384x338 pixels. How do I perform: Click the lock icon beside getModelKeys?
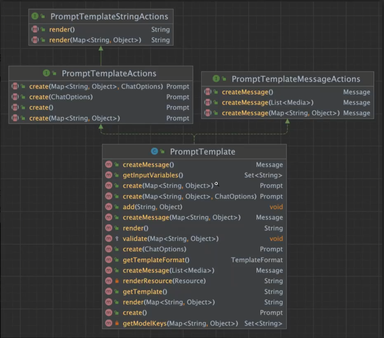pyautogui.click(x=117, y=323)
